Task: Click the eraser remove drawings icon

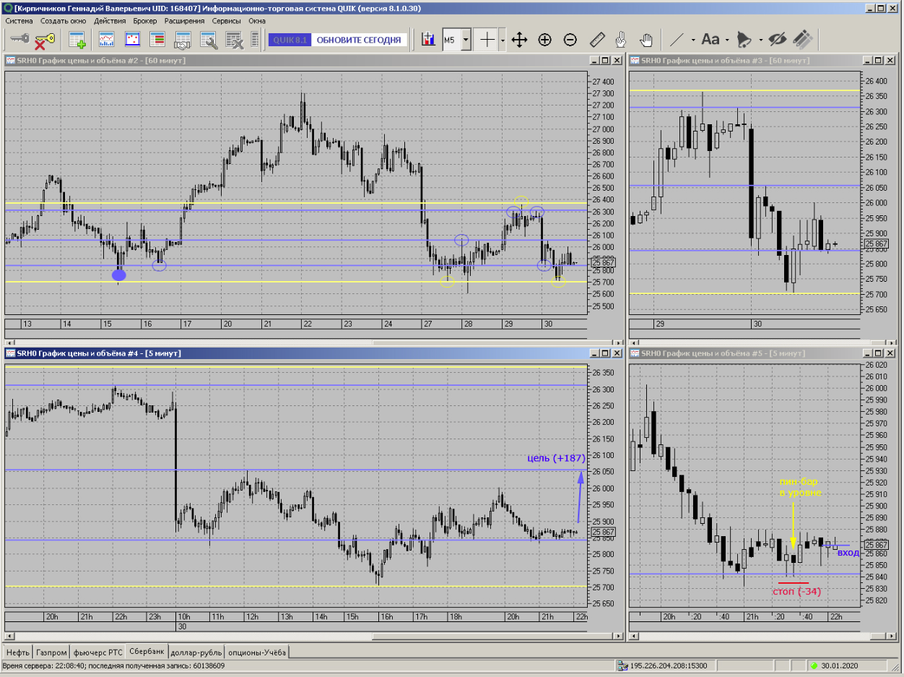Action: click(x=803, y=40)
